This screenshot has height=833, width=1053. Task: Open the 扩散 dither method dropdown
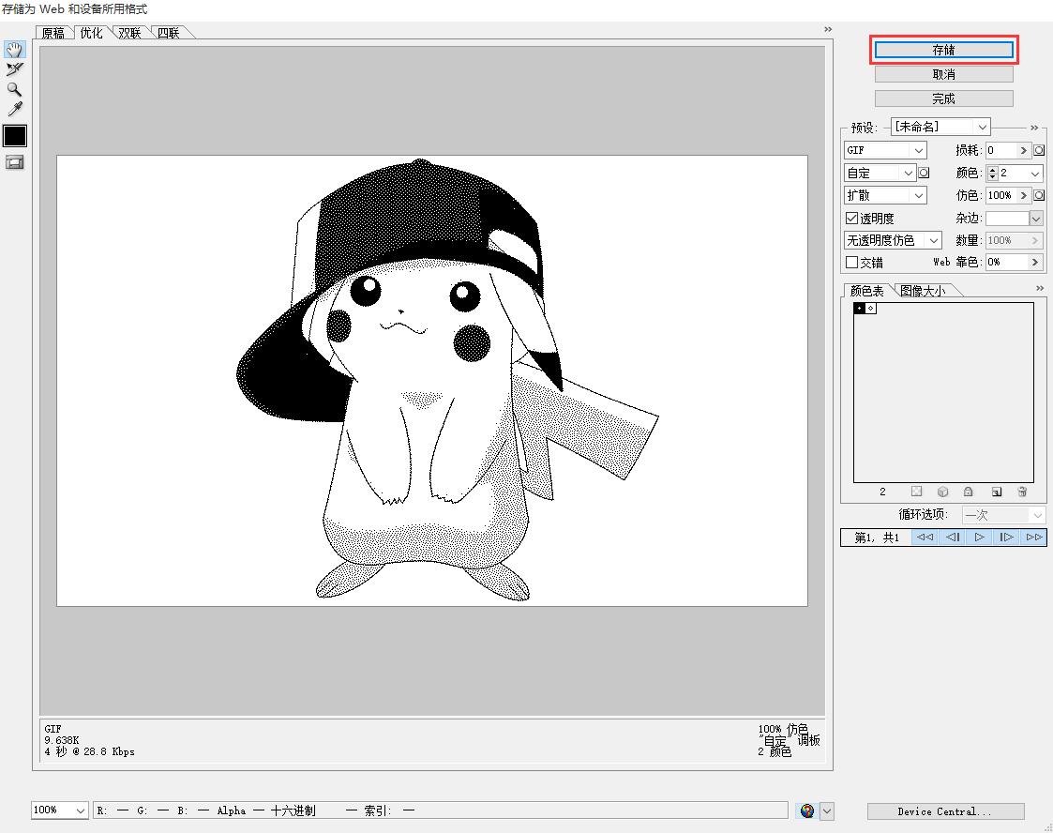pyautogui.click(x=885, y=195)
